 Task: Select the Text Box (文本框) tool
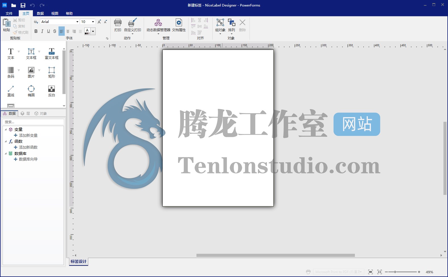(31, 54)
